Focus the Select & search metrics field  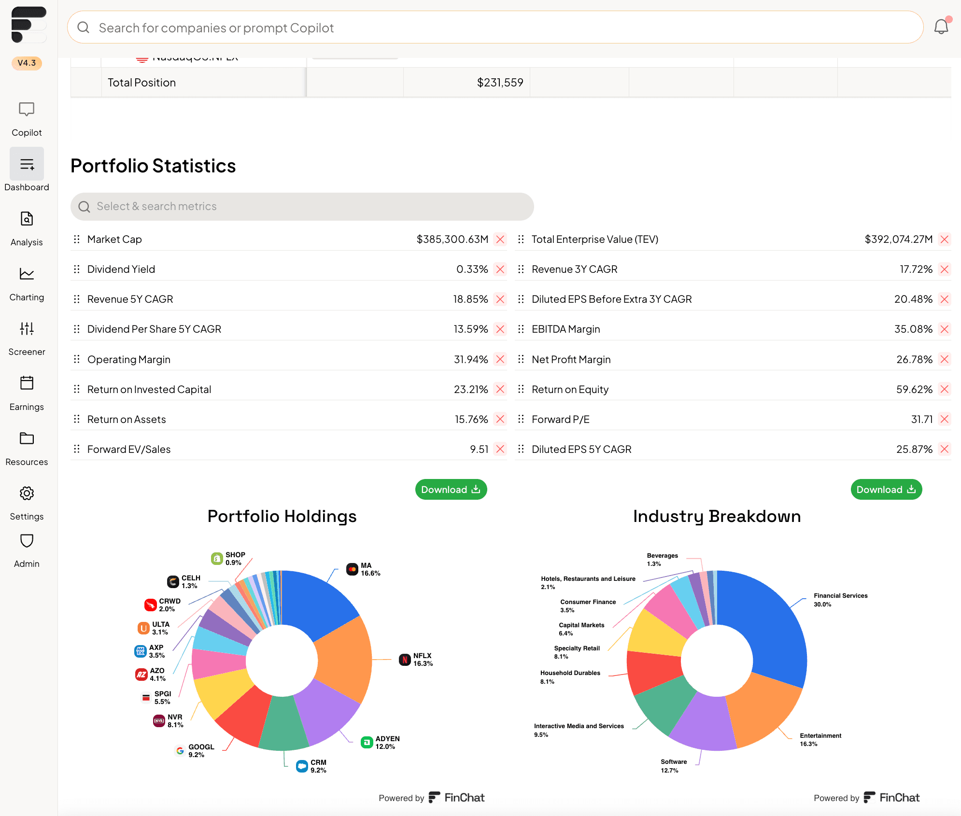[x=302, y=207]
